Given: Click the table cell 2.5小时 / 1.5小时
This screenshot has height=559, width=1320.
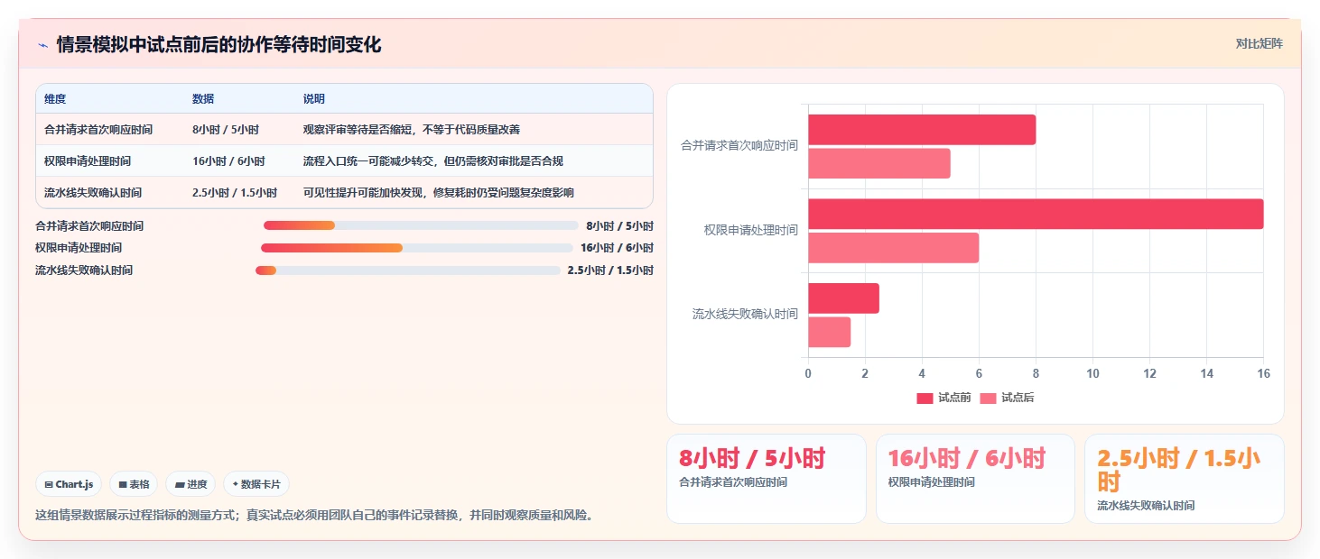Looking at the screenshot, I should (x=235, y=193).
